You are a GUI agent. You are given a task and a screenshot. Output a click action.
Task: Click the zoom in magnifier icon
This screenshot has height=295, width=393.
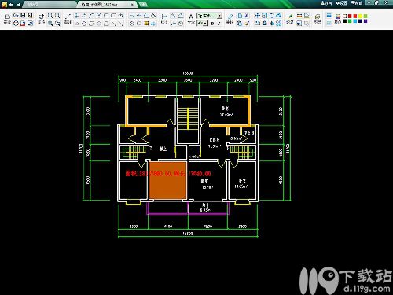pyautogui.click(x=50, y=16)
